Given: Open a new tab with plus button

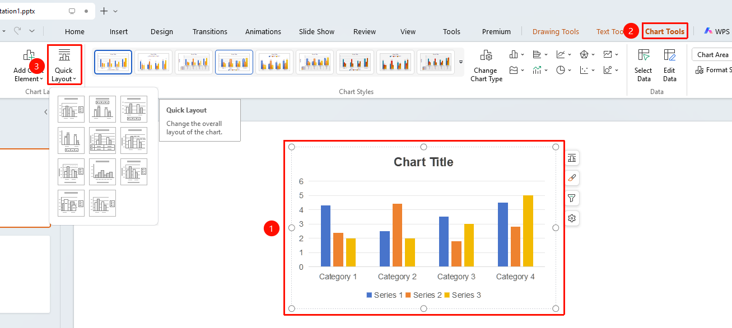Looking at the screenshot, I should pyautogui.click(x=104, y=11).
